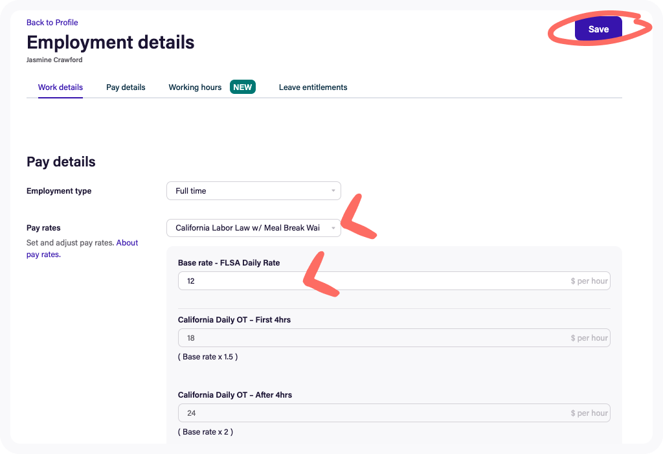
Task: Click the name Jasmine Crawford
Action: click(x=54, y=60)
